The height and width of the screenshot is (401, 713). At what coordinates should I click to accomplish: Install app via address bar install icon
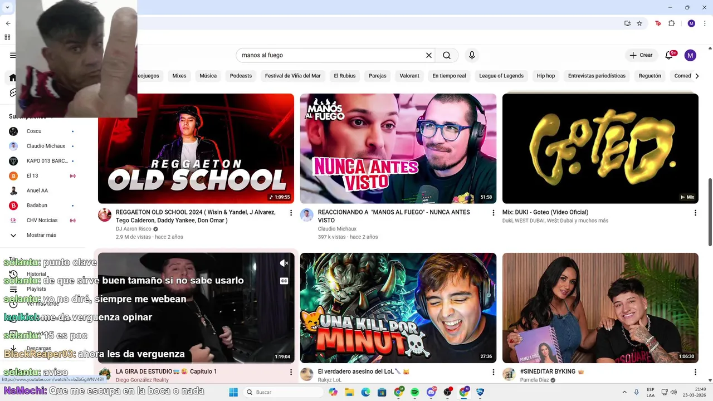[x=627, y=23]
